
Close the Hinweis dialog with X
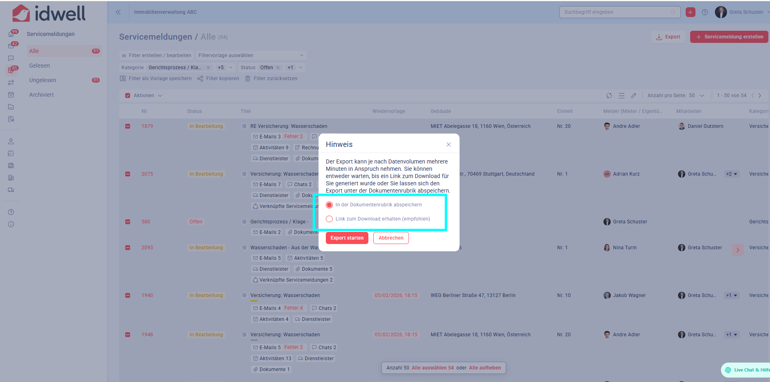click(448, 144)
